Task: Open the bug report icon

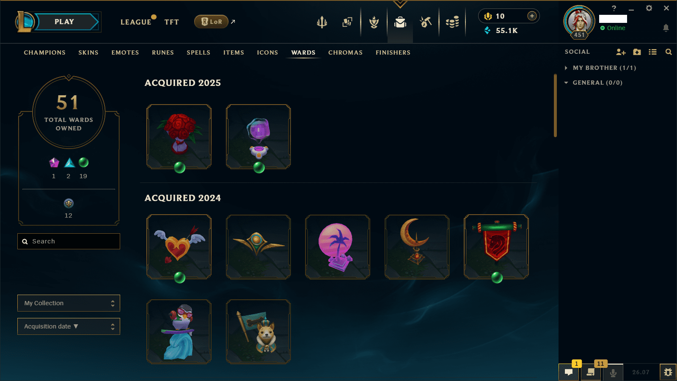Action: (x=668, y=372)
